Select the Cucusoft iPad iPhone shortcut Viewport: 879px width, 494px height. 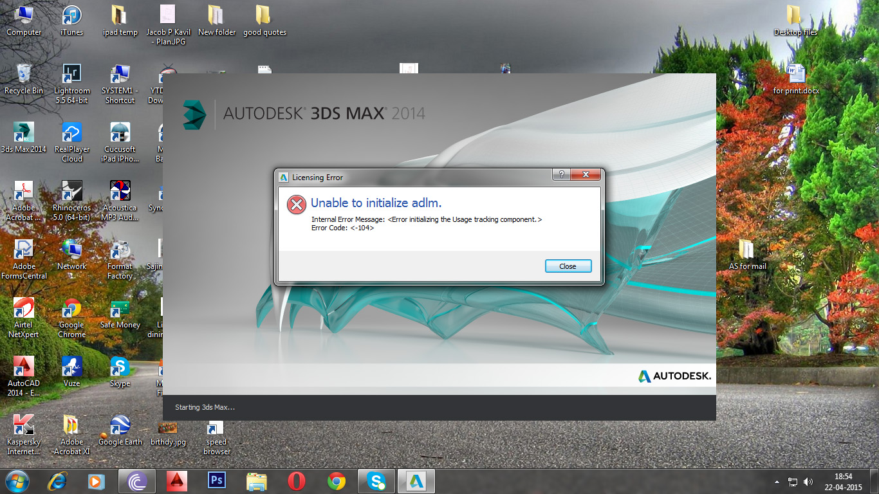(120, 142)
